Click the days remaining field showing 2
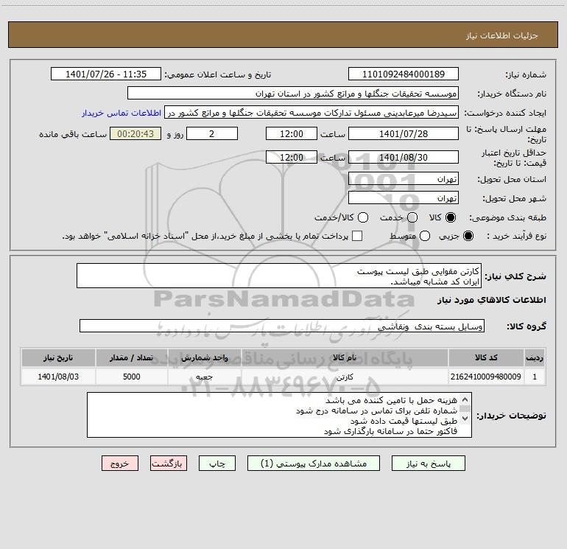 point(212,133)
